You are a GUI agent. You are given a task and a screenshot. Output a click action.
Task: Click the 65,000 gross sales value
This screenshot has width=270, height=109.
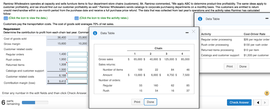(138, 59)
